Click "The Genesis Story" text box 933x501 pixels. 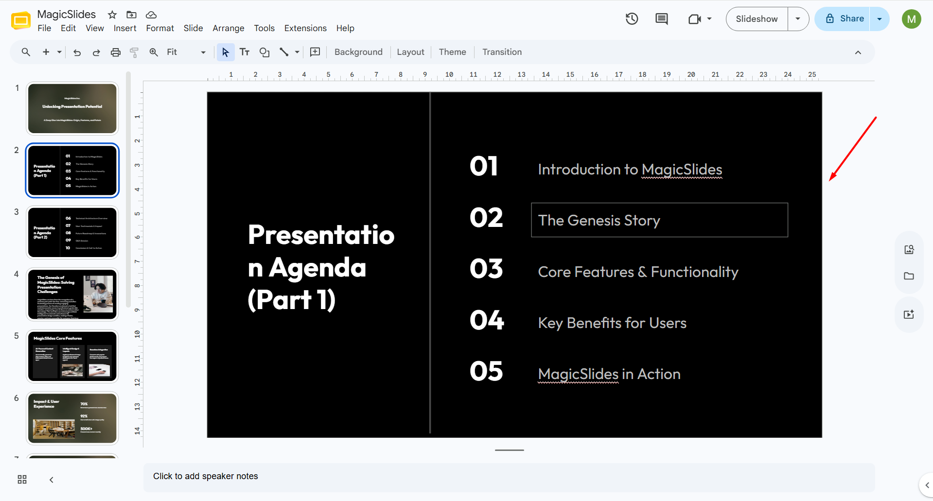[659, 220]
